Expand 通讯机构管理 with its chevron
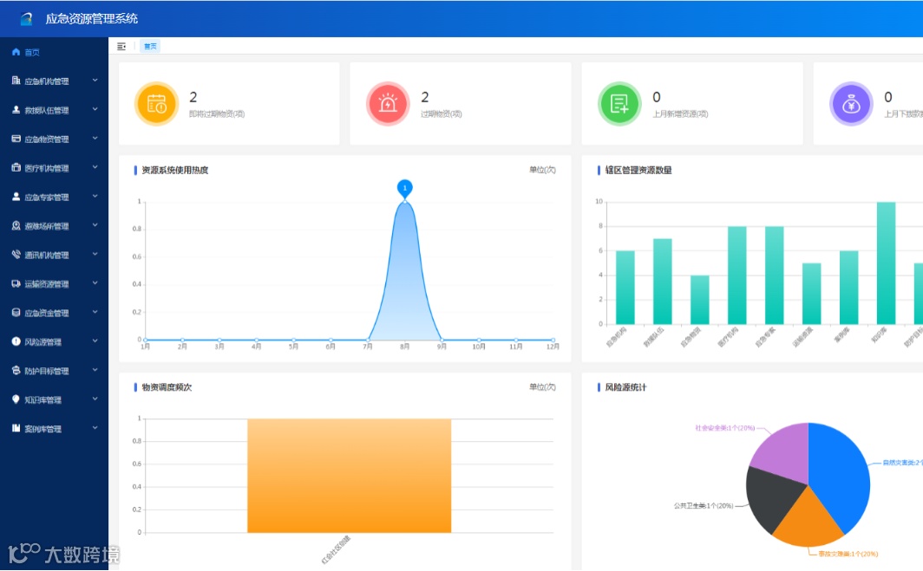Viewport: 923px width, 571px height. point(95,255)
